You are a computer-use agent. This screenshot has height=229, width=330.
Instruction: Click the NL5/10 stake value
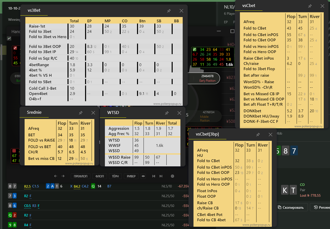tap(167, 186)
